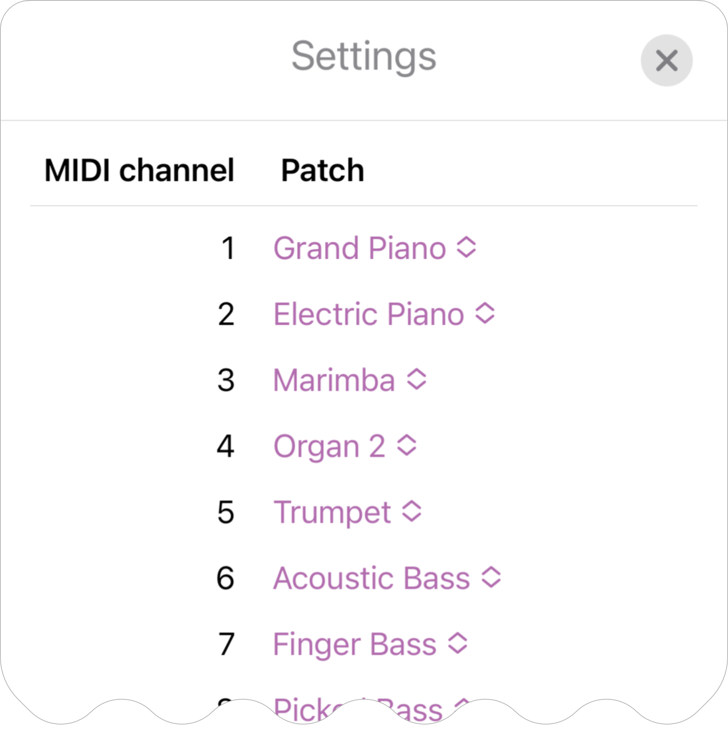Open the Trumpet patch dropdown

click(347, 512)
